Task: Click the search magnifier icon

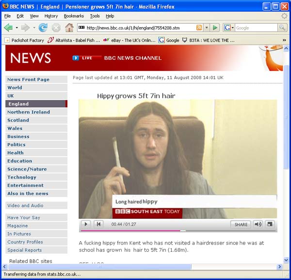Action: tap(282, 28)
